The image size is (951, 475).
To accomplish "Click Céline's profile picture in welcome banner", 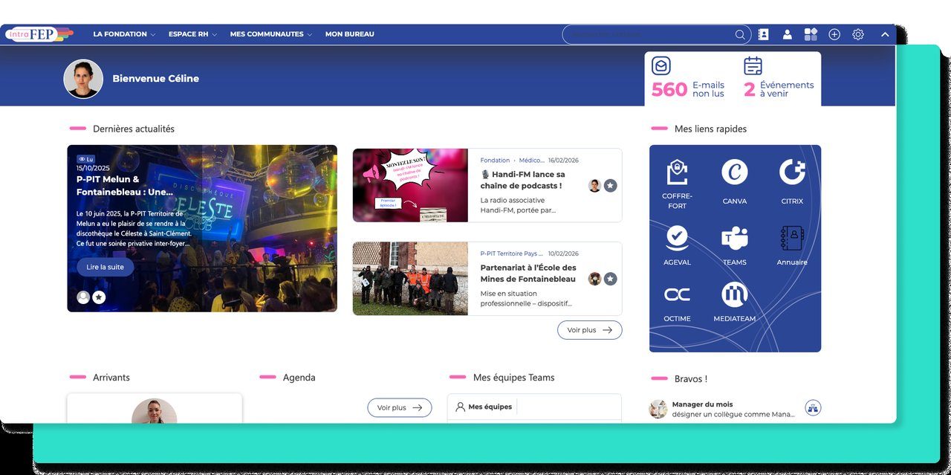I will [83, 79].
